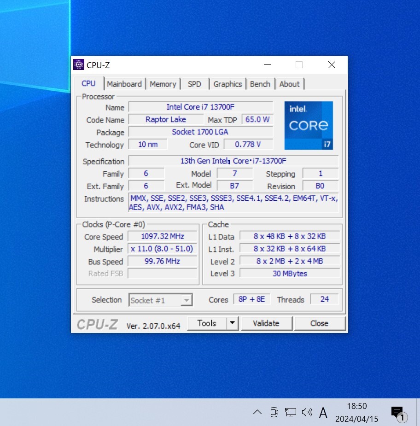Click the Core VID value '0.778 V'
420x426 pixels.
pos(248,144)
